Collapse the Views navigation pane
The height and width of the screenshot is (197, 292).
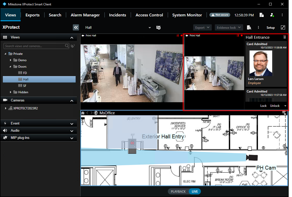[x=76, y=27]
